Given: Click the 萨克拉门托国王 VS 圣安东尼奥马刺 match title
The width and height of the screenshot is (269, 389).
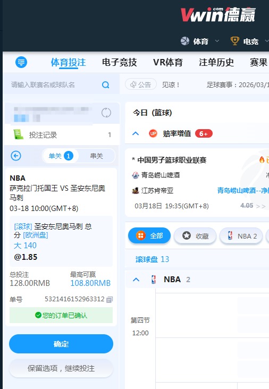Looking at the screenshot, I should pyautogui.click(x=57, y=193).
